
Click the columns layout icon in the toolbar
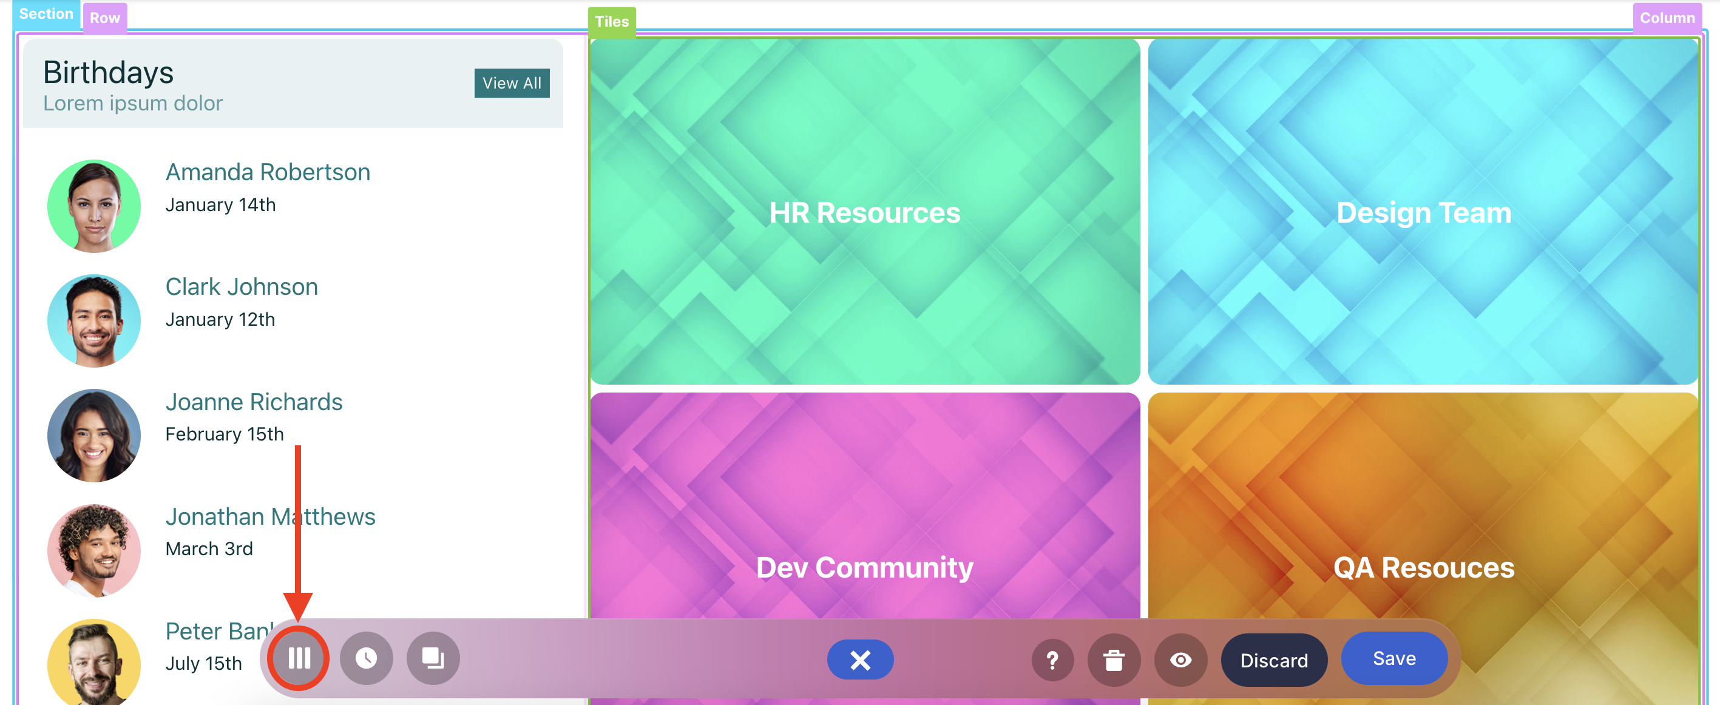(299, 658)
